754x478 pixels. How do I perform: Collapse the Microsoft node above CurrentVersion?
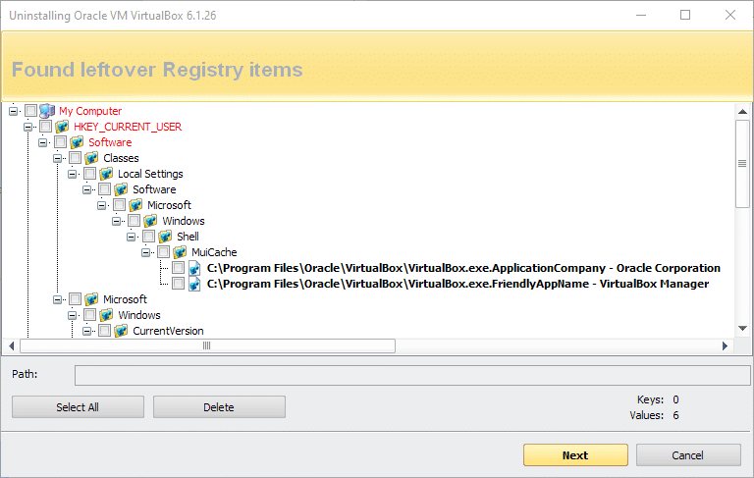(x=58, y=299)
